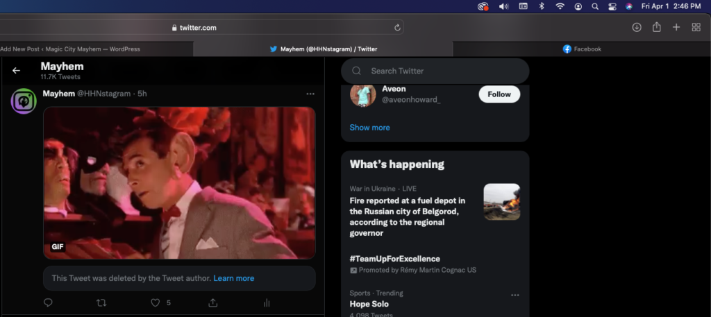Click the 'What's happening' heading
The width and height of the screenshot is (711, 317).
(396, 164)
